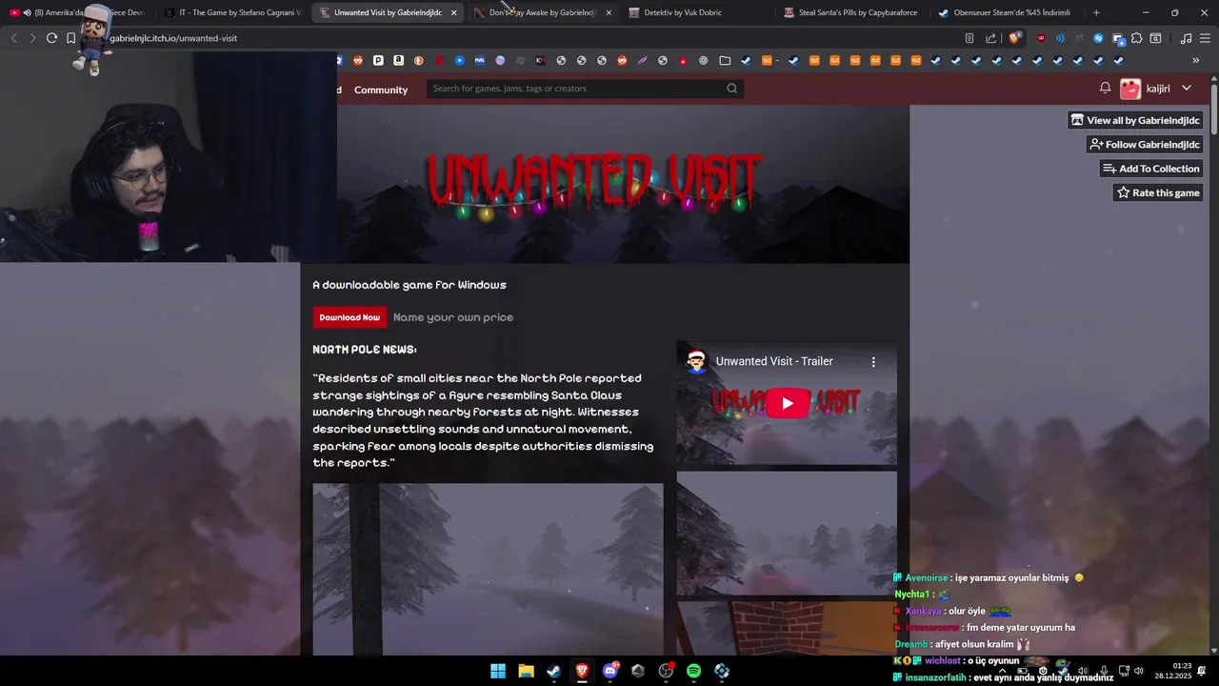
Task: Focus the itch.io search field
Action: pyautogui.click(x=585, y=89)
